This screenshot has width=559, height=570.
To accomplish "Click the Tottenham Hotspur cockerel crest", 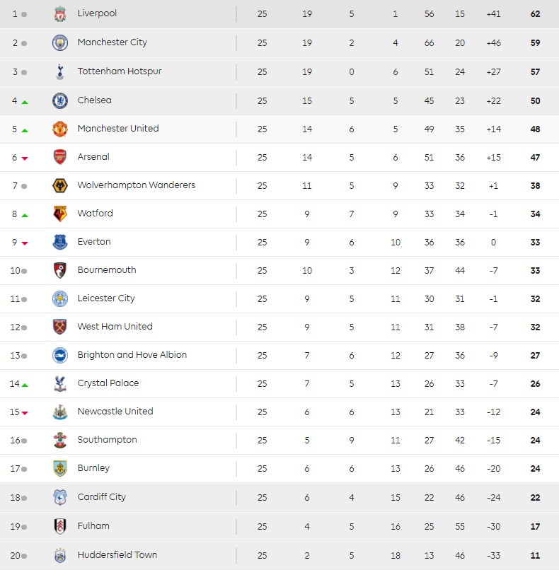I will (60, 71).
